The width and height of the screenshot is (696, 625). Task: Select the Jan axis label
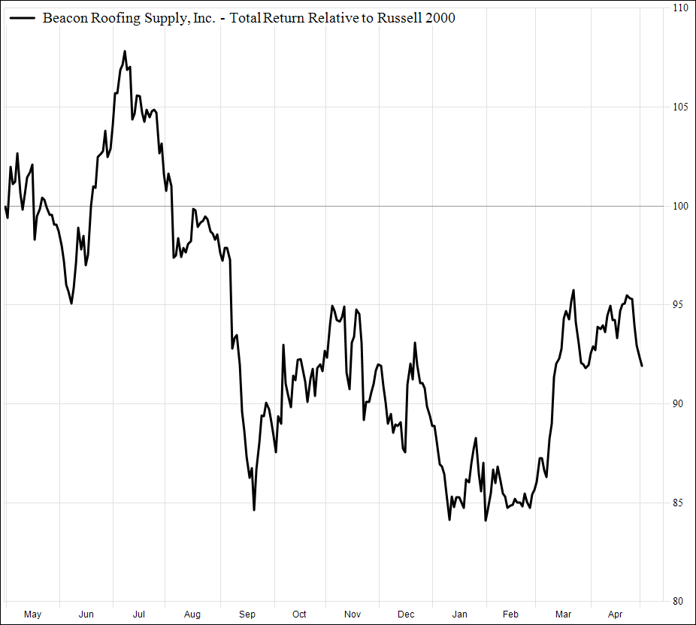(458, 614)
